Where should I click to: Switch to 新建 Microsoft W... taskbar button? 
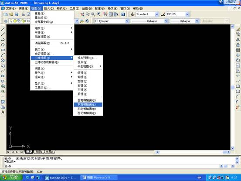pyautogui.click(x=98, y=178)
